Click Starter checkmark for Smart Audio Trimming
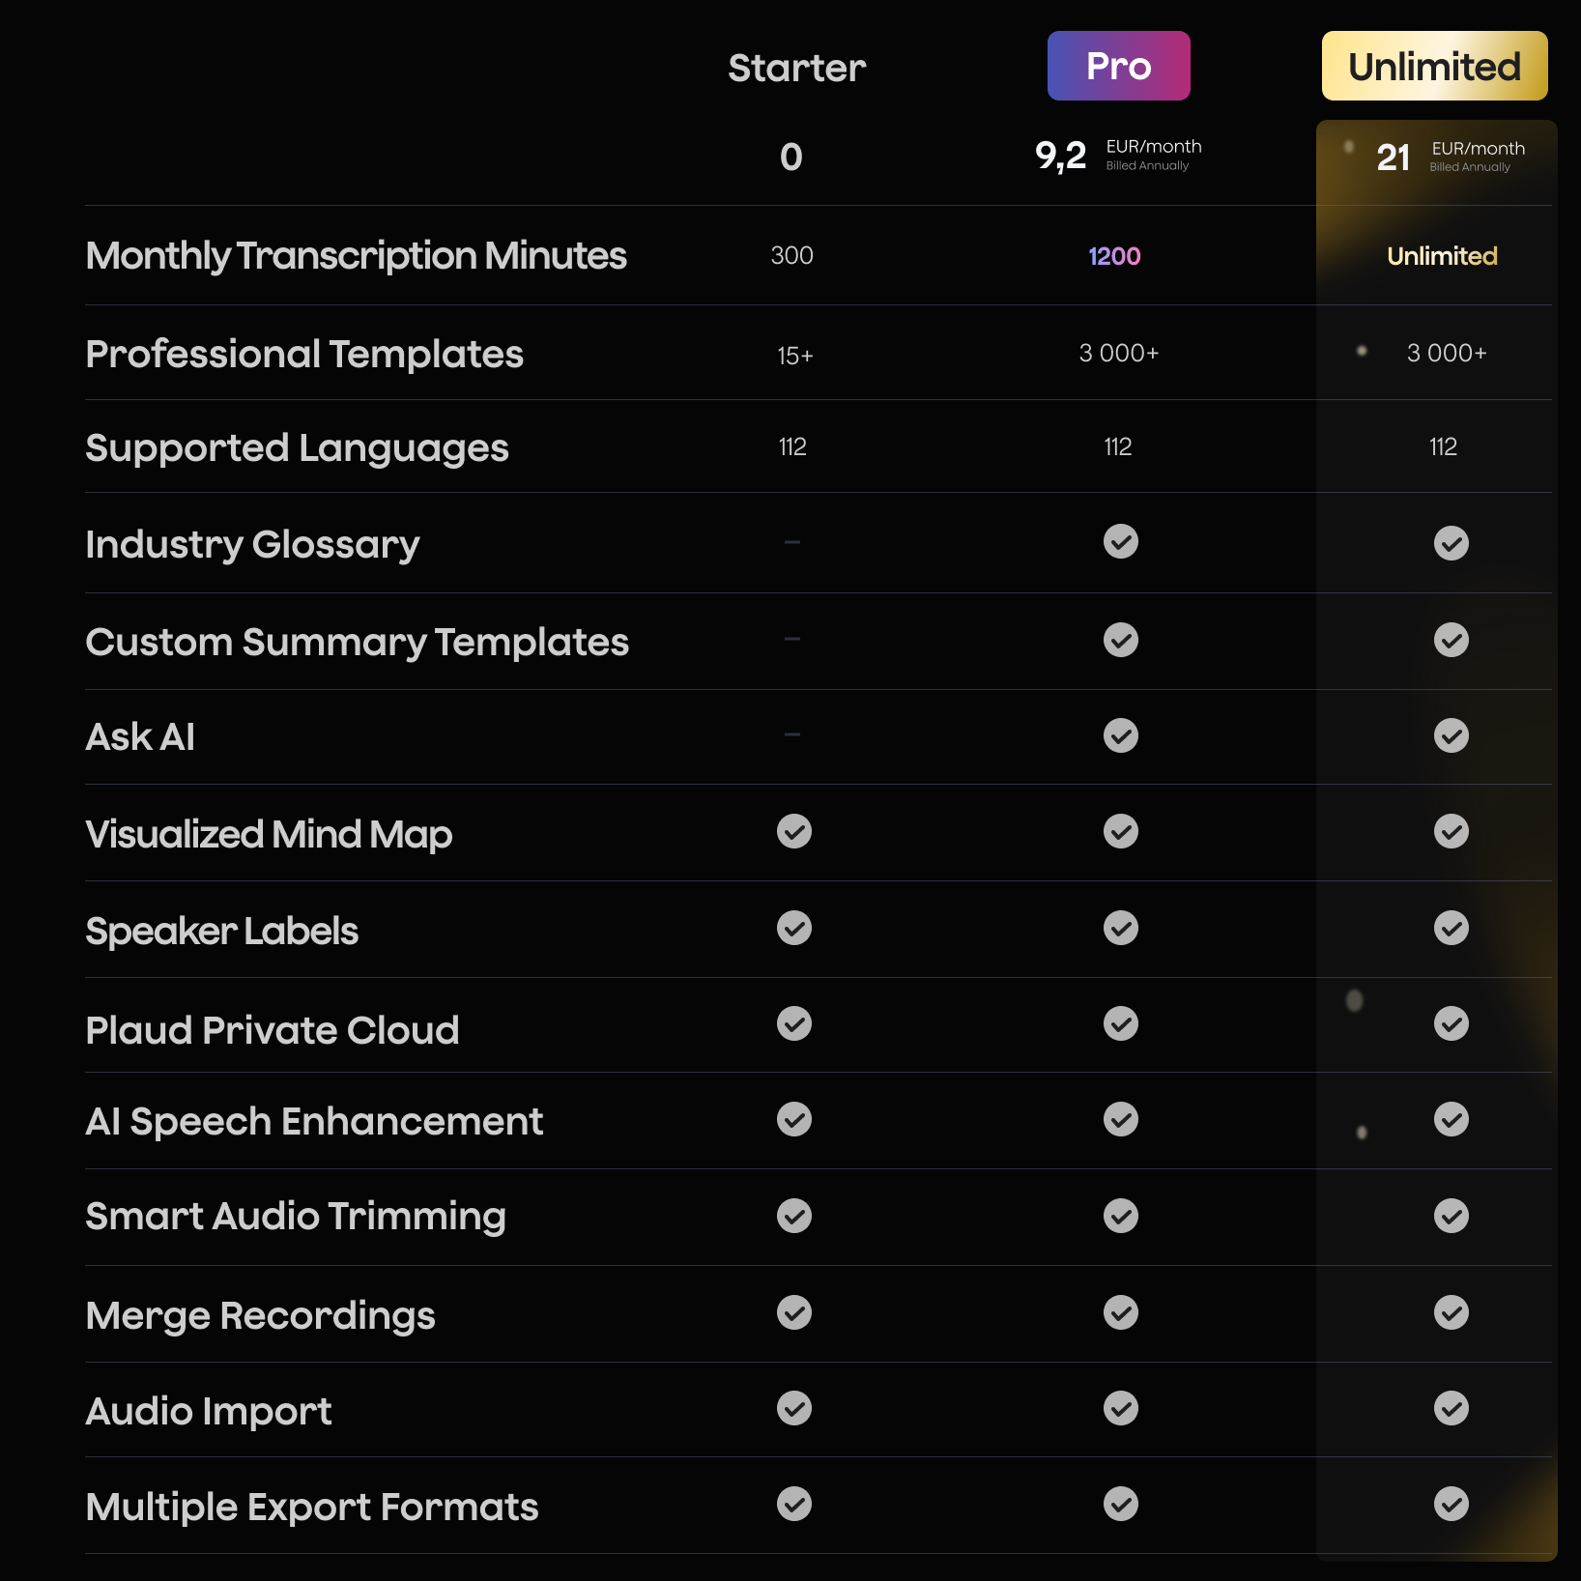Viewport: 1581px width, 1581px height. [x=793, y=1216]
